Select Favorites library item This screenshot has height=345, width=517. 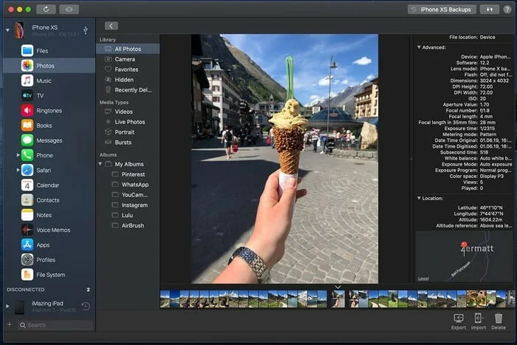click(128, 69)
